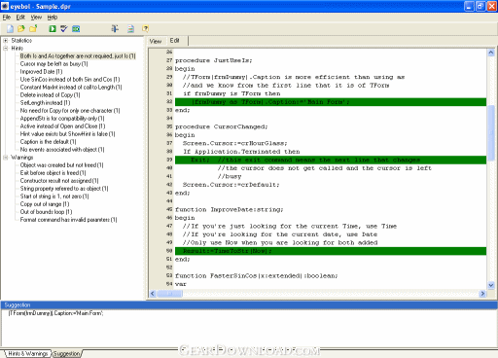Viewport: 498px width, 358px height.
Task: Click the striped report document icon
Action: click(130, 29)
